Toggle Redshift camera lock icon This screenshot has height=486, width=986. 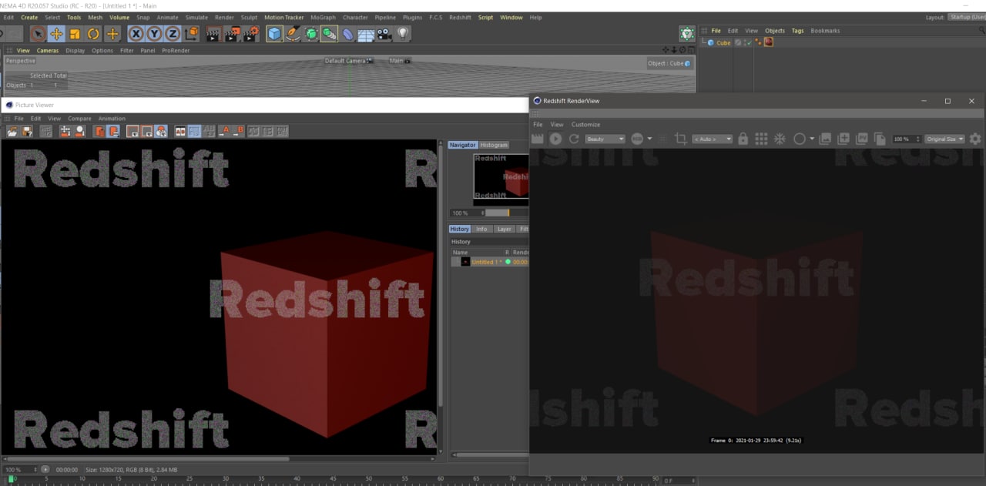pyautogui.click(x=743, y=139)
